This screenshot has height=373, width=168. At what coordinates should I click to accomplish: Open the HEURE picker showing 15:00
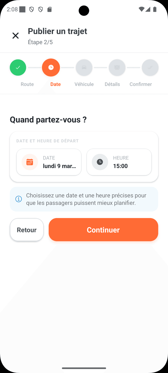click(x=119, y=162)
